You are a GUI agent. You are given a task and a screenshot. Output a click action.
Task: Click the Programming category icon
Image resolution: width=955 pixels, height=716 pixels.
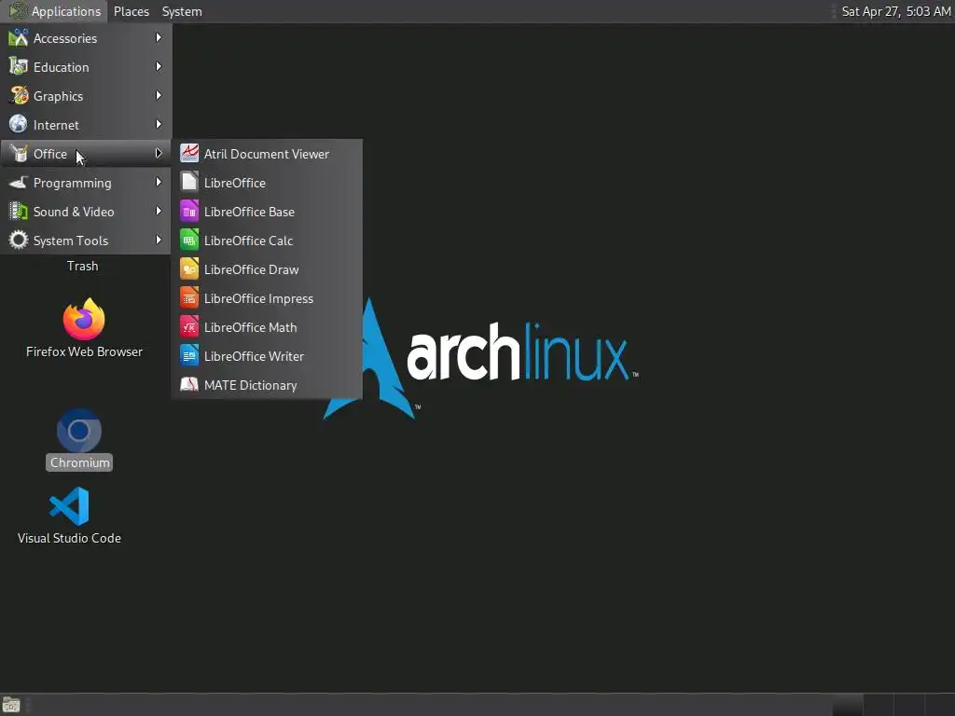tap(19, 182)
